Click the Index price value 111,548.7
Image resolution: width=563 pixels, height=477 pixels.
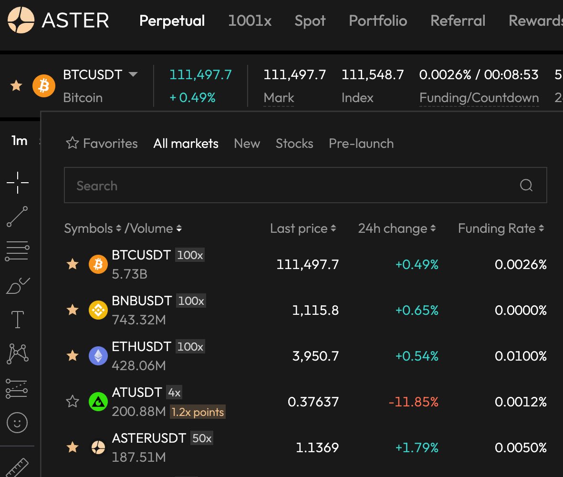(x=372, y=75)
